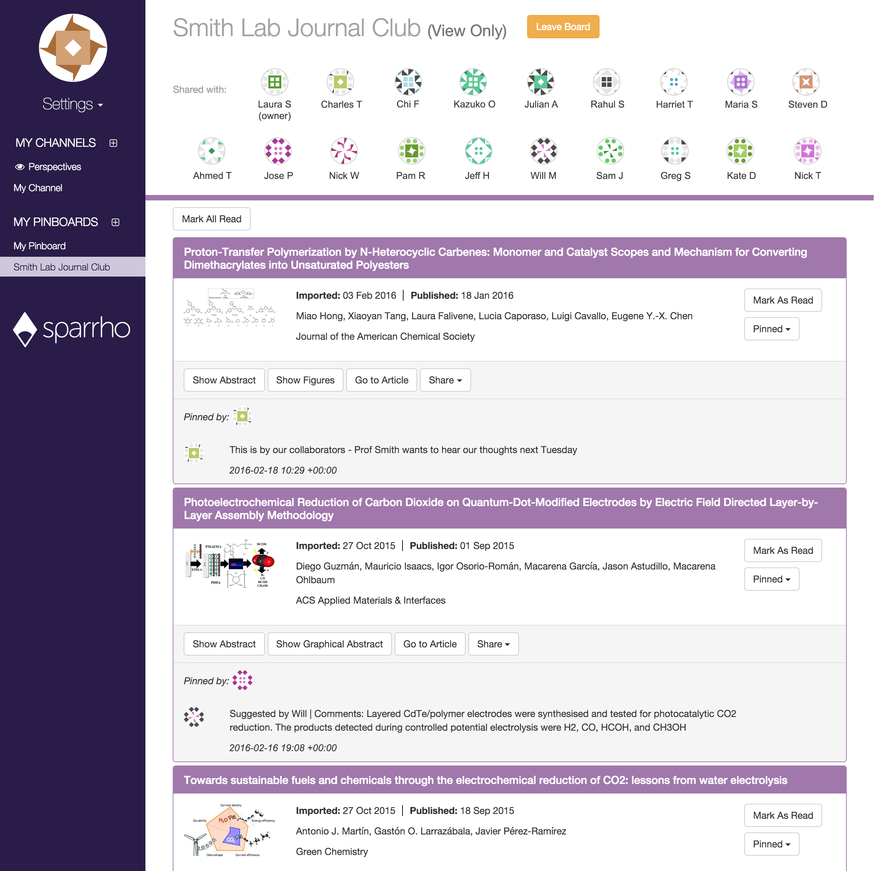This screenshot has width=874, height=871.
Task: Toggle the Perspectives eye icon
Action: tap(19, 167)
